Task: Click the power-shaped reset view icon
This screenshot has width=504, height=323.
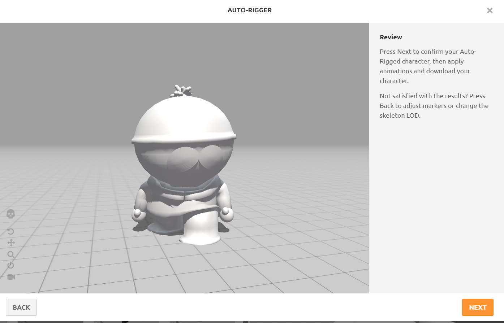Action: pyautogui.click(x=11, y=266)
